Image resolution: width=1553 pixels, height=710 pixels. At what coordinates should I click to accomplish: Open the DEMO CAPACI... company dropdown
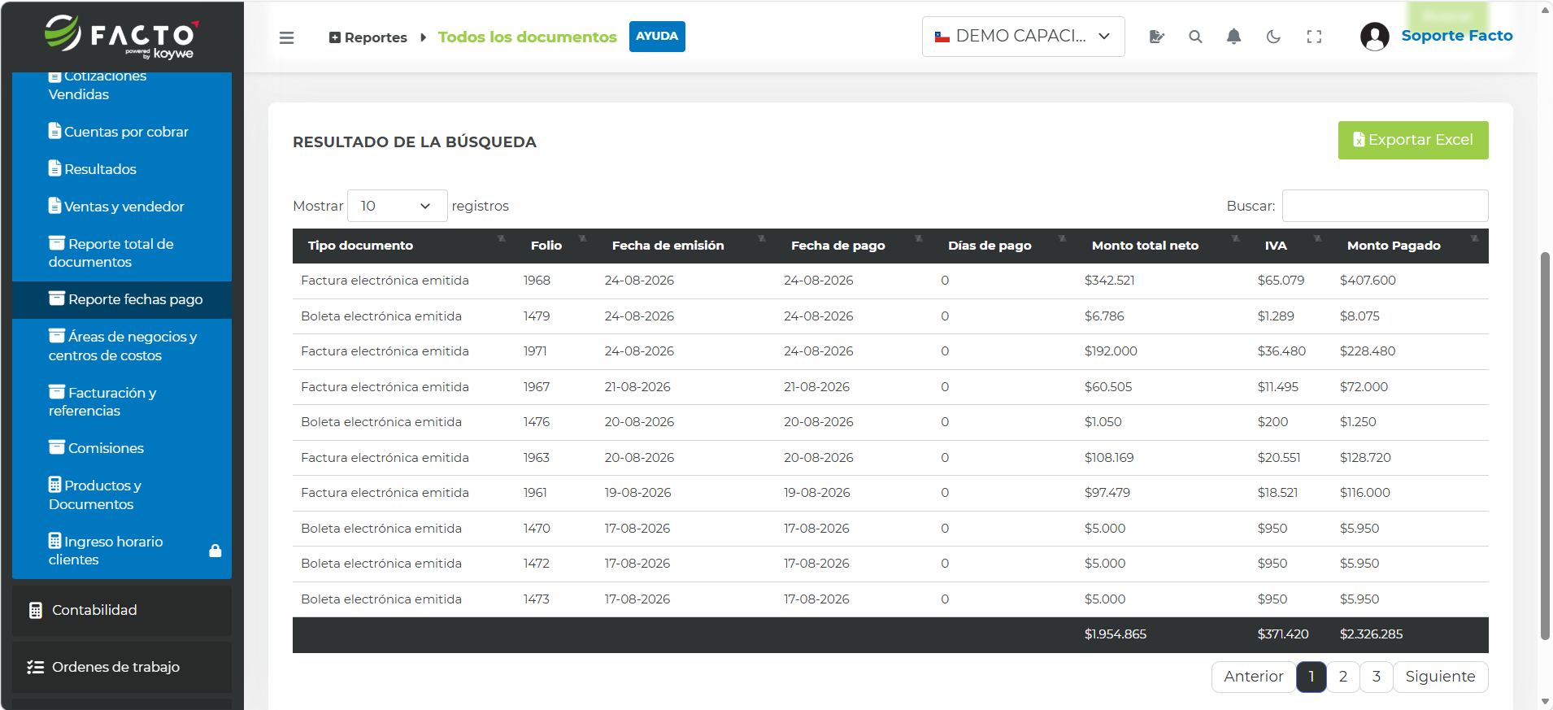coord(1023,37)
